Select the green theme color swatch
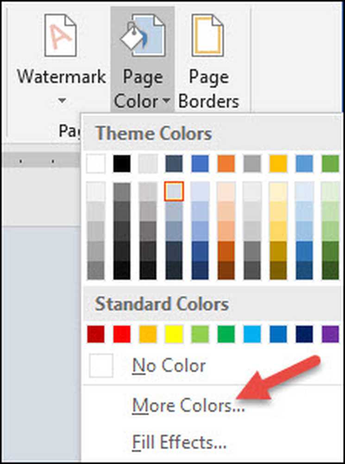The height and width of the screenshot is (464, 345). tap(330, 164)
